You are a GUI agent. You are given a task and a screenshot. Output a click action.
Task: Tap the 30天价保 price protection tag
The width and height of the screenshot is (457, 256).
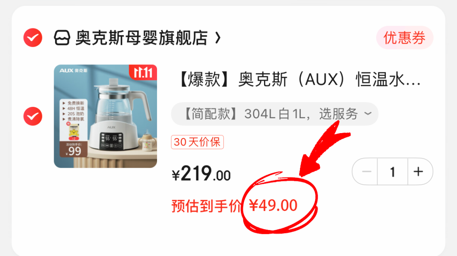click(197, 142)
